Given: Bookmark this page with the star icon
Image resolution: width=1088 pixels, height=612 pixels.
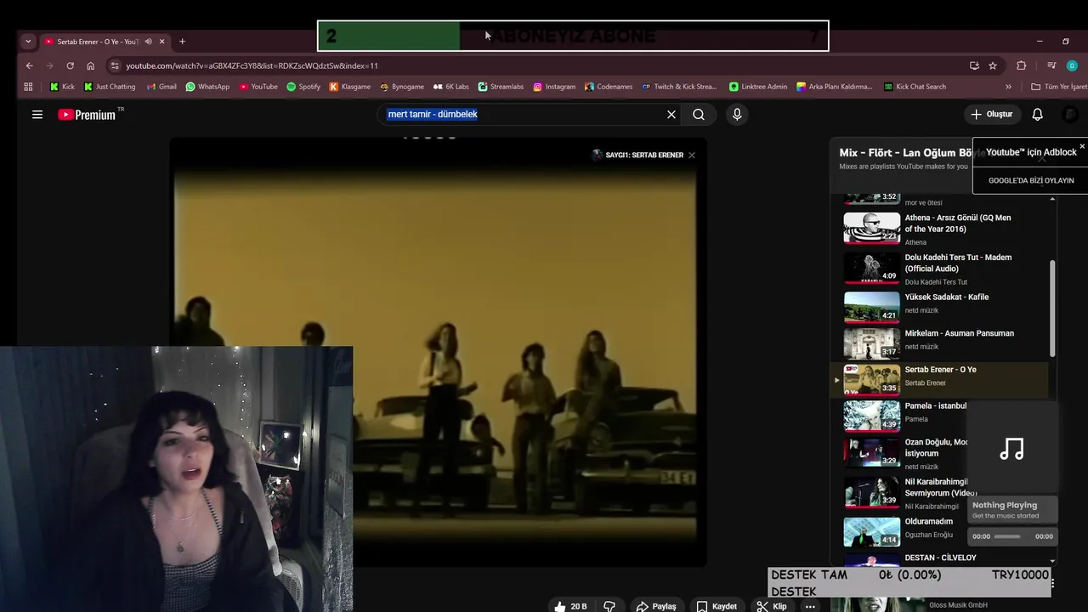Looking at the screenshot, I should click(993, 65).
